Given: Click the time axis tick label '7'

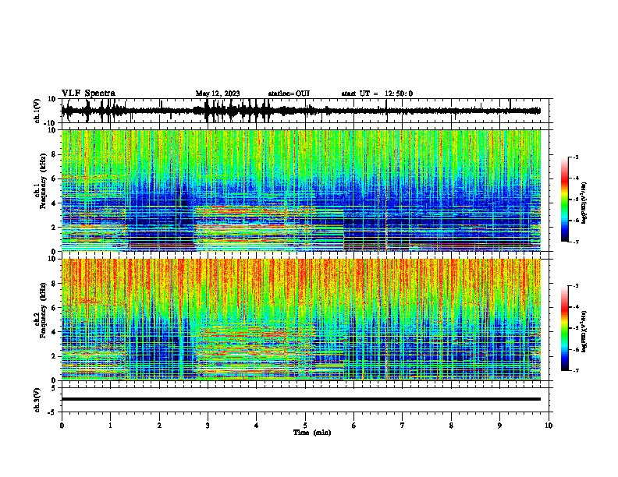Looking at the screenshot, I should tap(403, 426).
